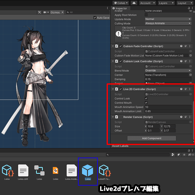Open Cubism Look Controller more menu
The height and width of the screenshot is (195, 195).
click(190, 61)
